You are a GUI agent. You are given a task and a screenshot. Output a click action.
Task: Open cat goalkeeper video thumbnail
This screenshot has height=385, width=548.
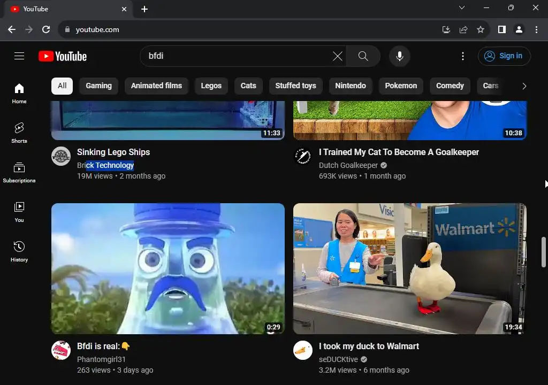pos(410,120)
